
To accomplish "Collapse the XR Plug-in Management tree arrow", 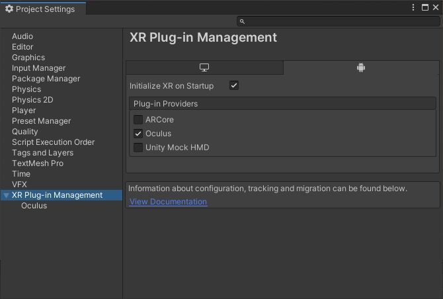I will pos(6,195).
